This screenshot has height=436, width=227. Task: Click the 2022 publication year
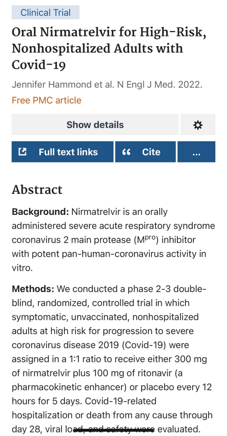190,84
